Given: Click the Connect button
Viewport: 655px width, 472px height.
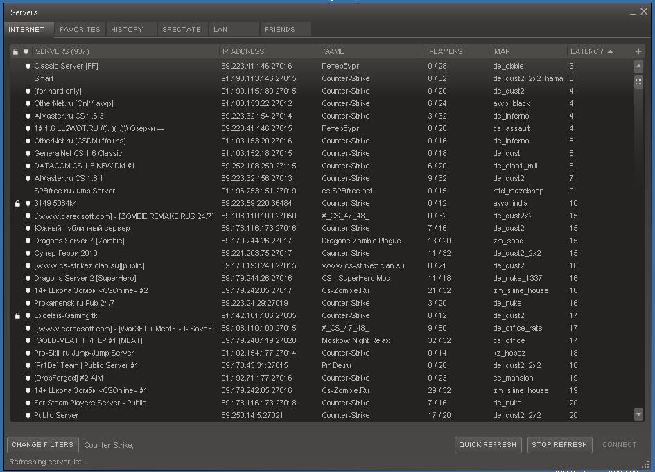Looking at the screenshot, I should 620,445.
